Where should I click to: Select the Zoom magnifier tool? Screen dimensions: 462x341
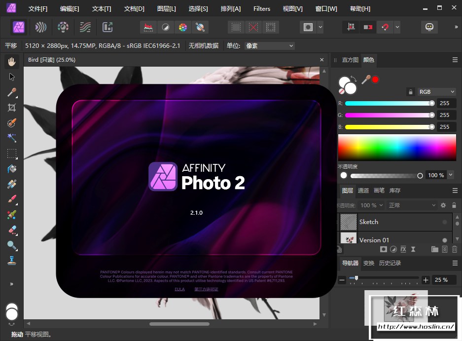[x=12, y=245]
